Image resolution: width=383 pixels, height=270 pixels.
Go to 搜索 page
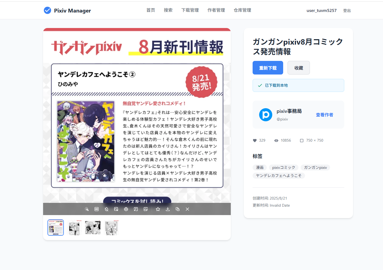pyautogui.click(x=168, y=10)
